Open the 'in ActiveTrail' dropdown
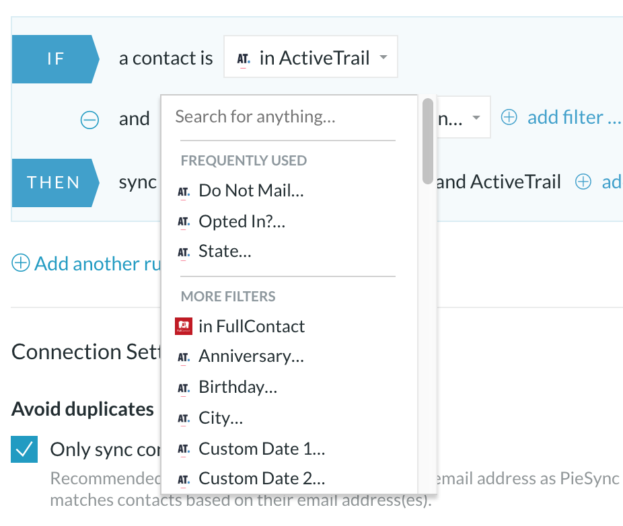 click(310, 57)
